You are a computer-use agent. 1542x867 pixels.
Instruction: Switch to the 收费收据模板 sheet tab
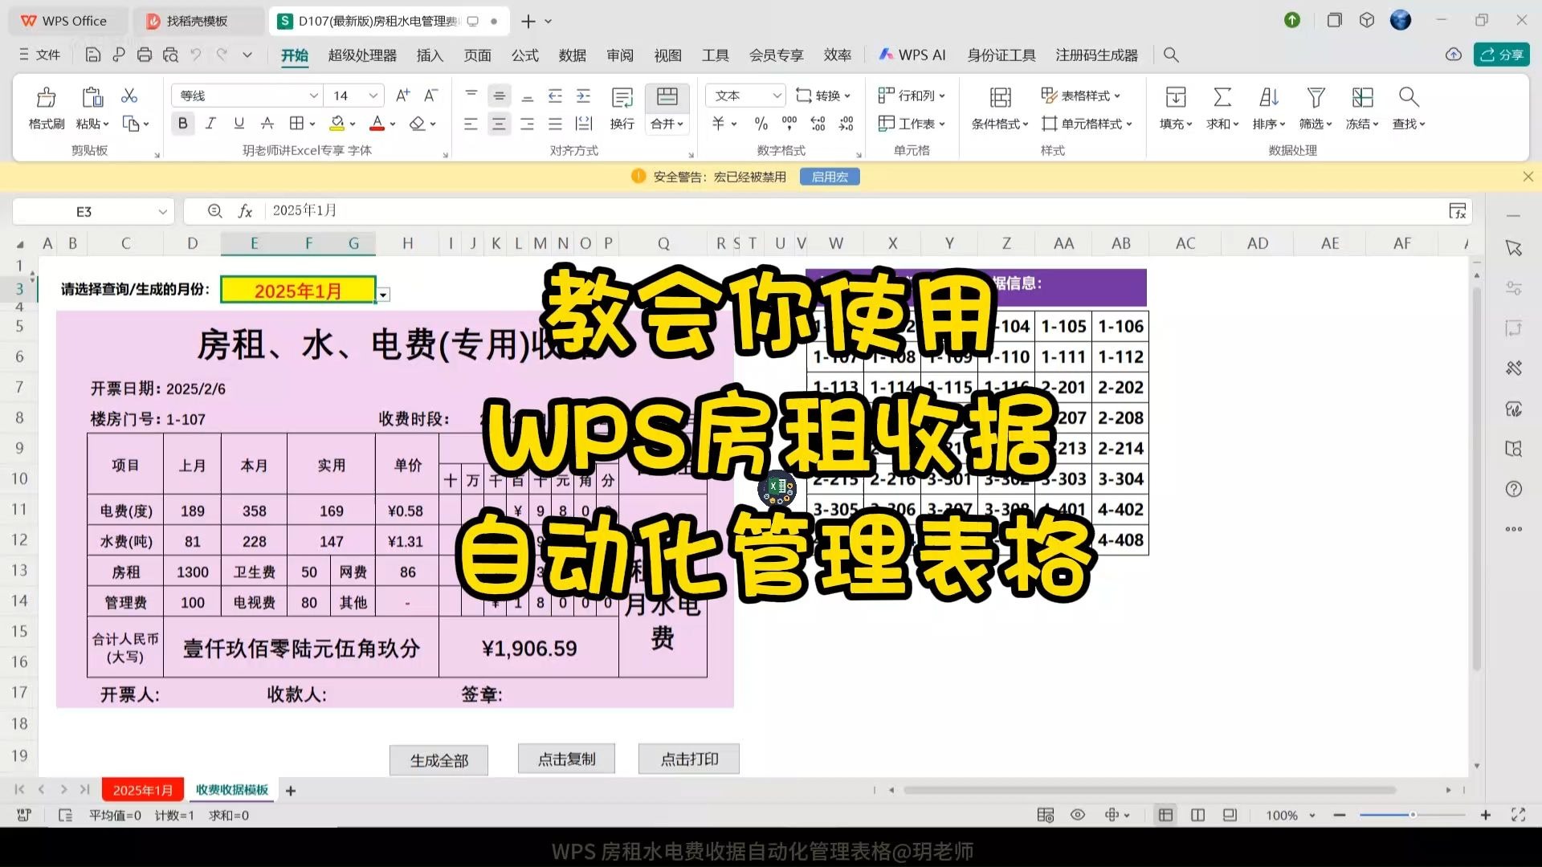tap(232, 789)
